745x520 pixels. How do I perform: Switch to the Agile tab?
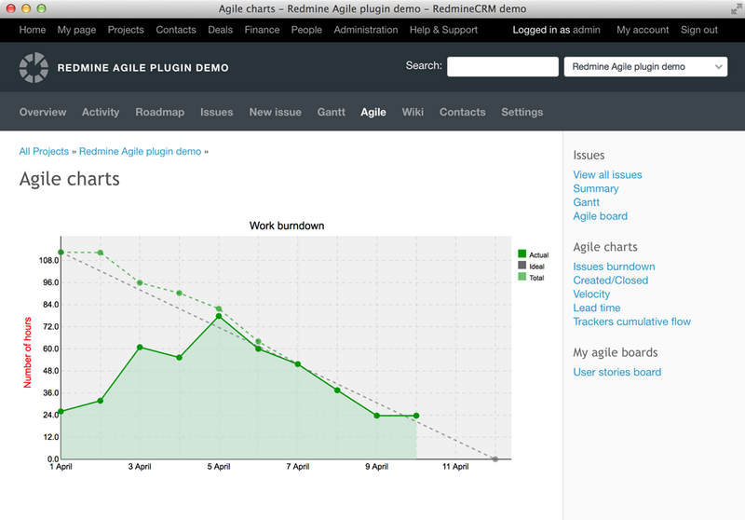tap(372, 112)
